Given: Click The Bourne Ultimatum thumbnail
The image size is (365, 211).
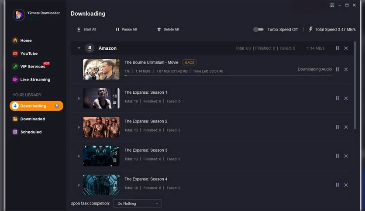Looking at the screenshot, I should pyautogui.click(x=101, y=69).
